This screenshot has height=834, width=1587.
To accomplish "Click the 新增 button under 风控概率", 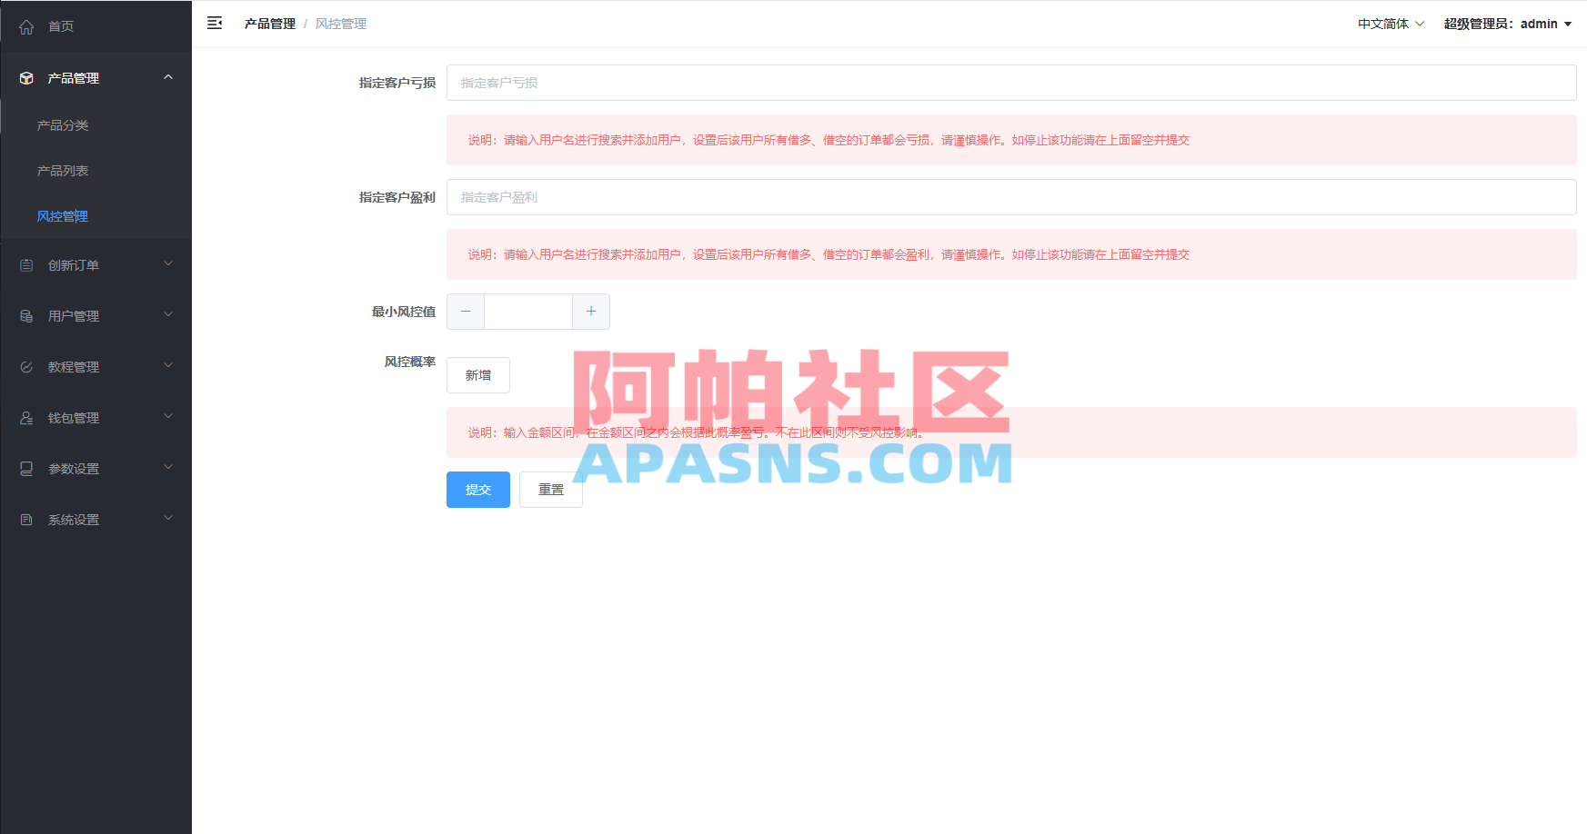I will tap(478, 375).
